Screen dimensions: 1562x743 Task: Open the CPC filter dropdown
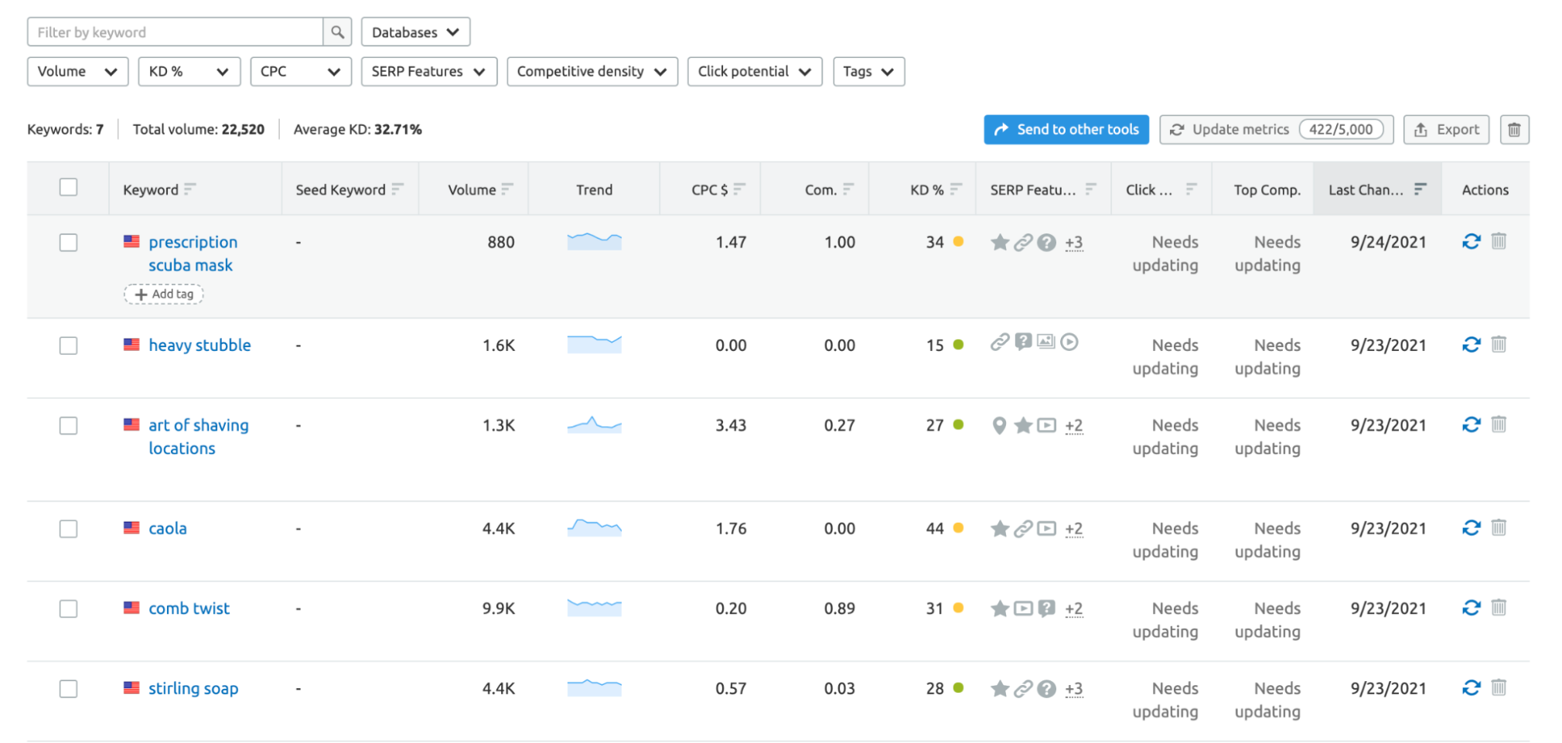pos(301,72)
